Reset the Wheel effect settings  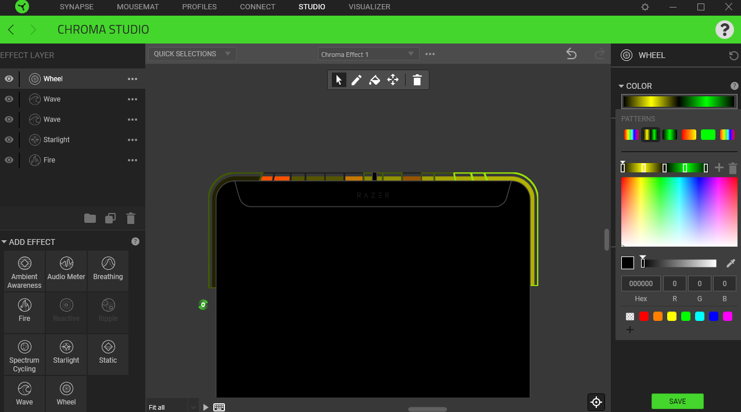733,56
